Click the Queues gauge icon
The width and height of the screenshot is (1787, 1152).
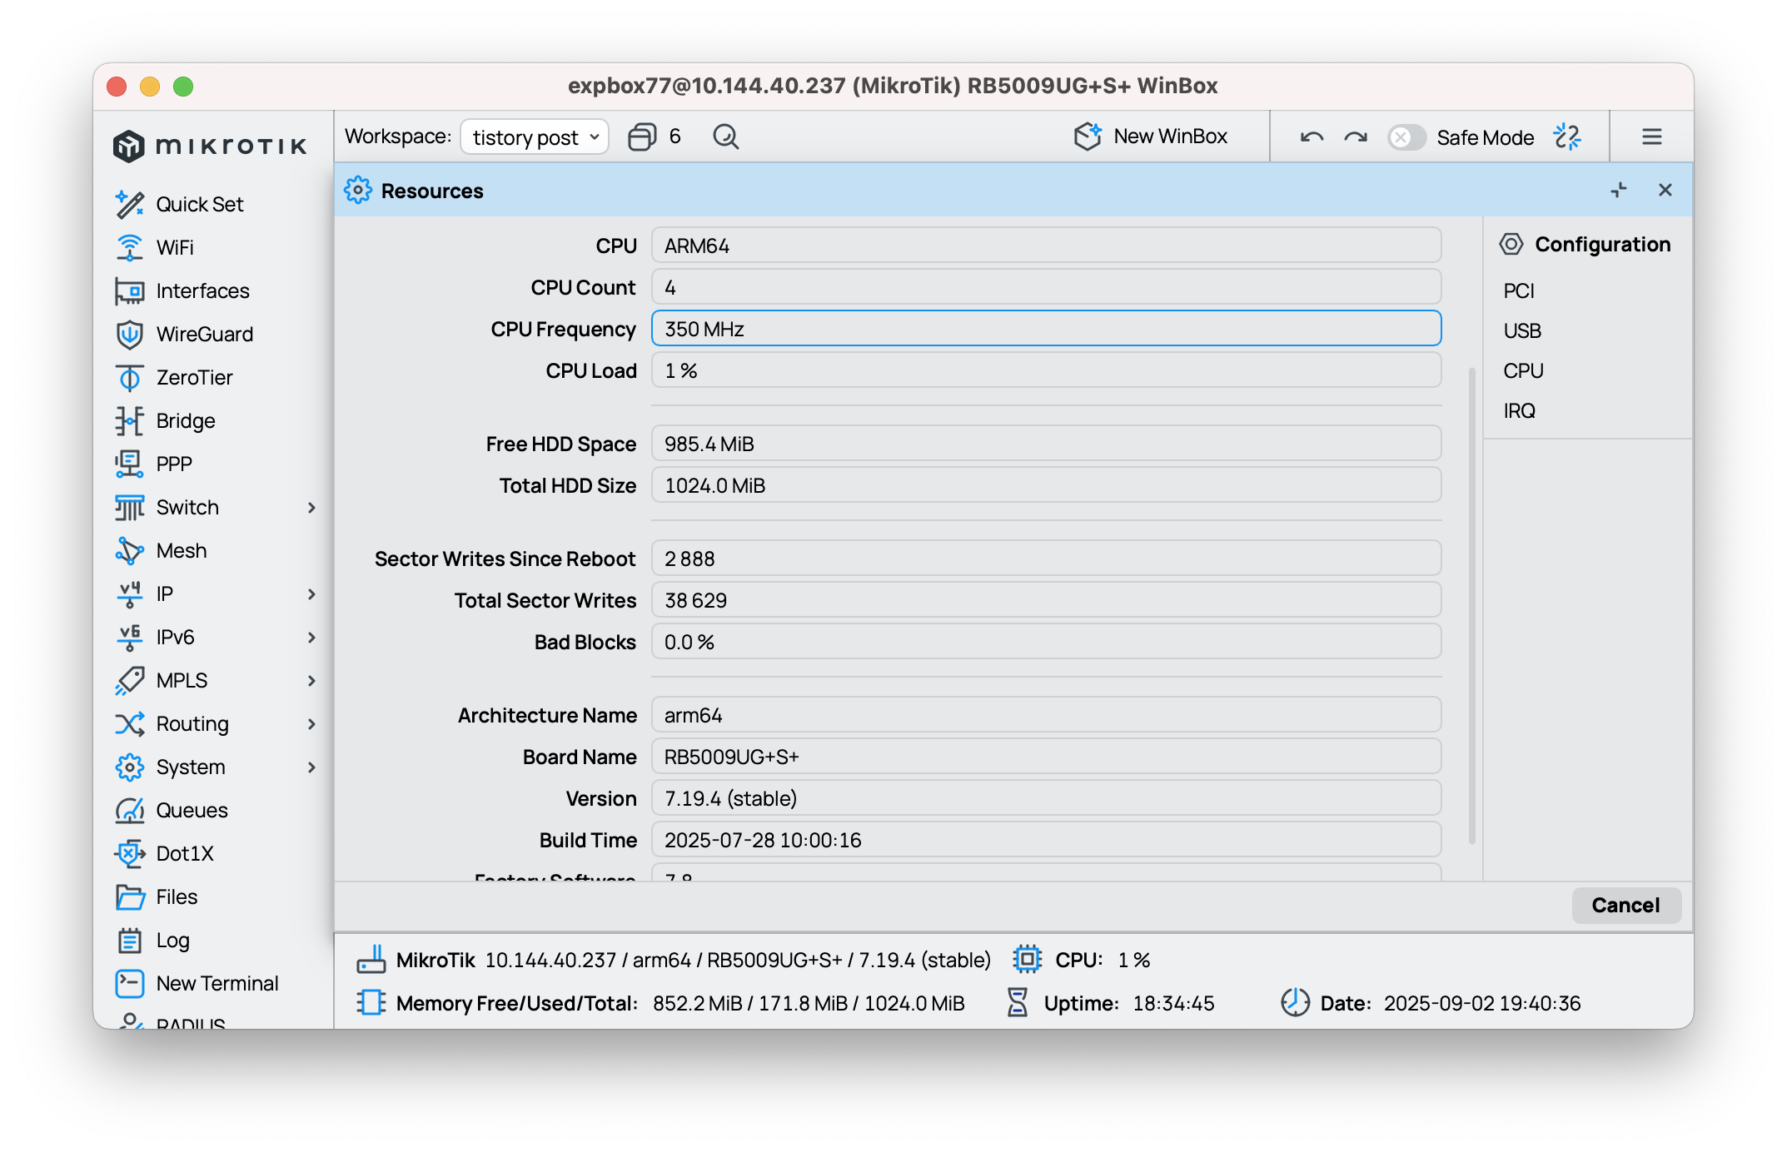(130, 810)
